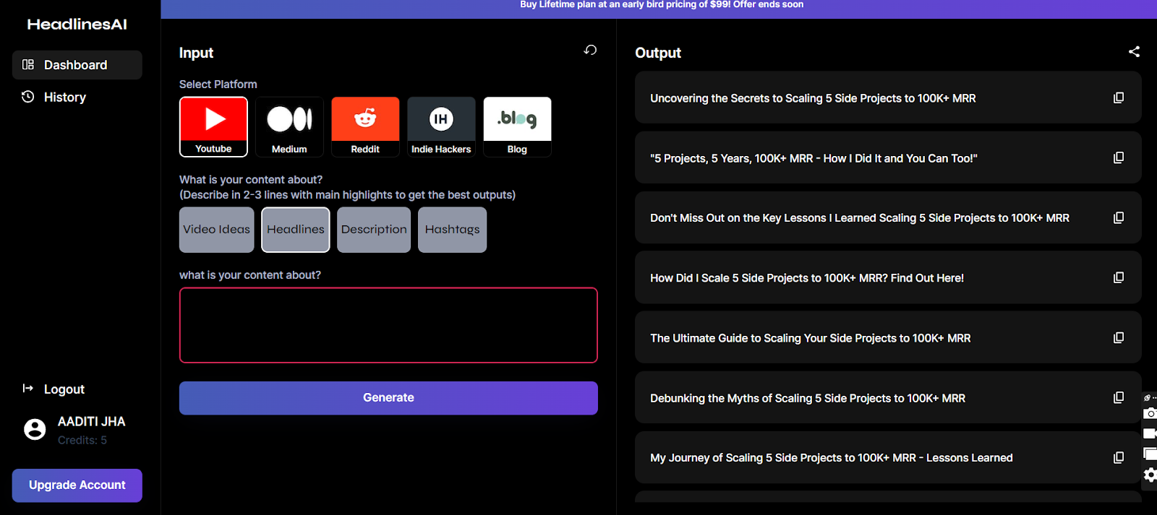The image size is (1157, 515).
Task: Select the Medium platform tile
Action: coord(289,127)
